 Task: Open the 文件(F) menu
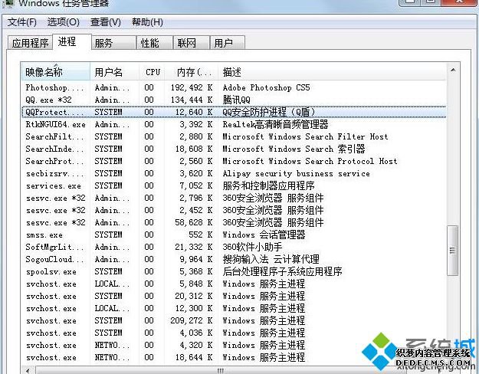tap(21, 22)
